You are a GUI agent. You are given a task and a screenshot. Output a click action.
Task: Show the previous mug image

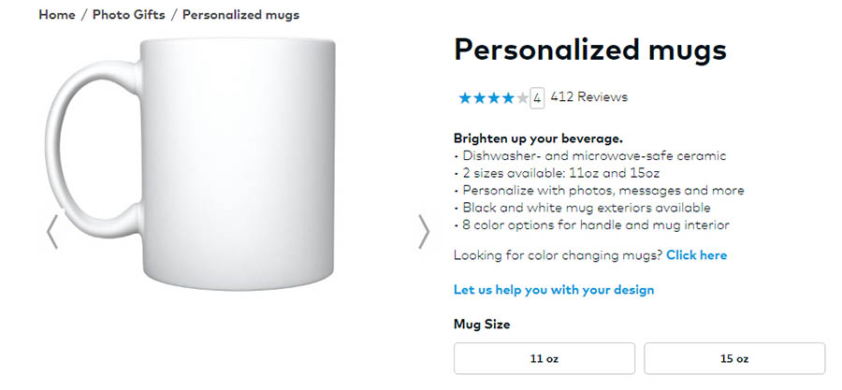click(52, 232)
